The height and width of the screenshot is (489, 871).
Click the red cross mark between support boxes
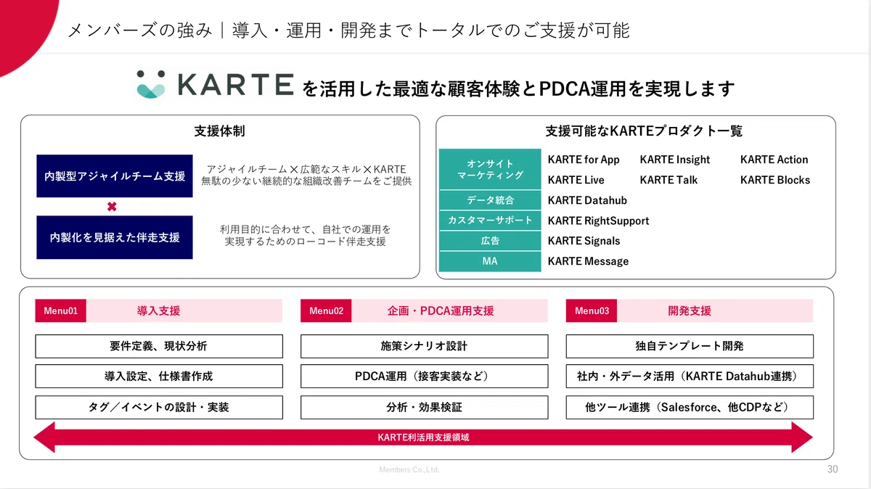coord(112,207)
